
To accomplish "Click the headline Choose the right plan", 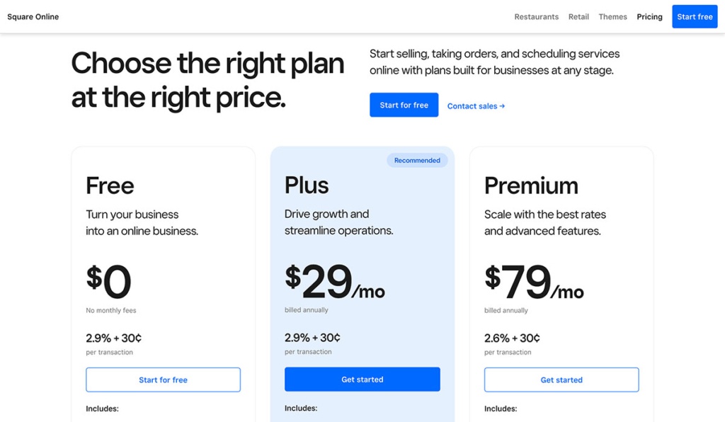I will tap(207, 80).
